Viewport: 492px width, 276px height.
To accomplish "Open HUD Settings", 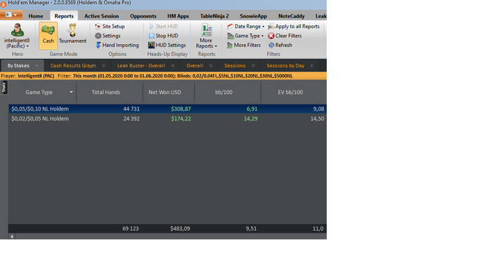I will click(167, 45).
